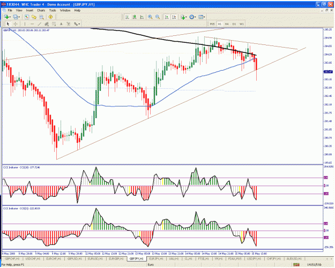Click the connection status bars icon
This screenshot has height=268, width=335.
(296, 265)
